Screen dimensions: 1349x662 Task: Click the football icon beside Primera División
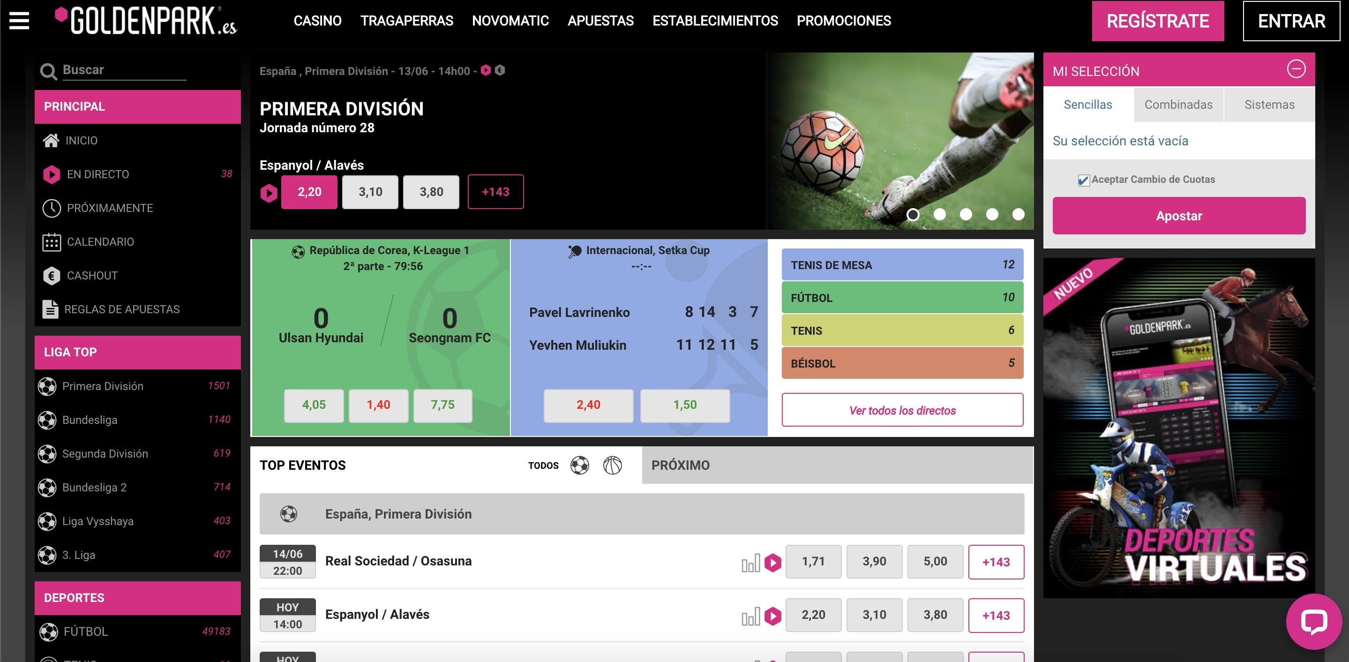[47, 386]
